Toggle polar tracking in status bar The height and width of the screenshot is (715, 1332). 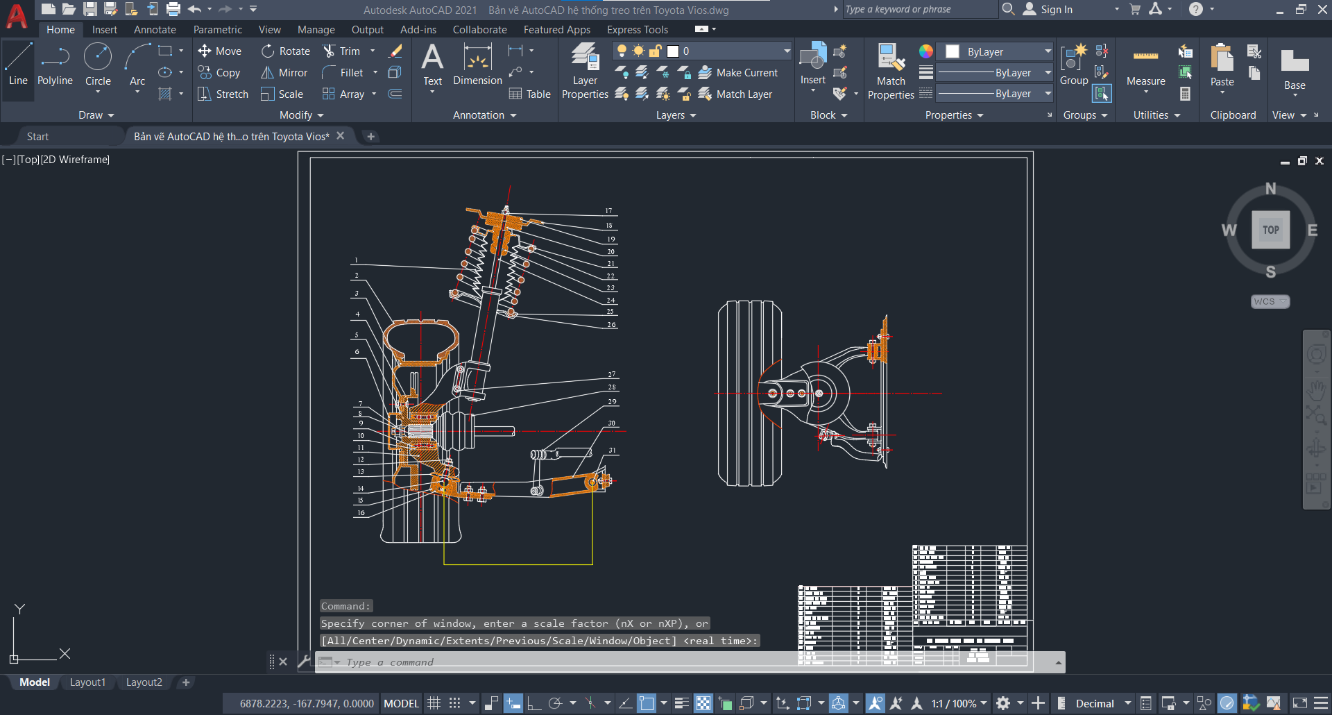[x=555, y=703]
